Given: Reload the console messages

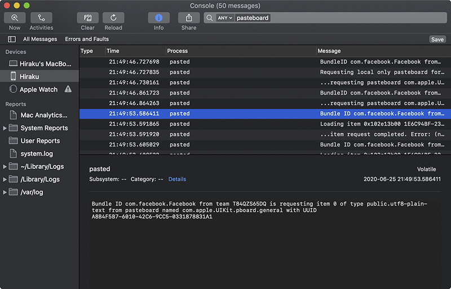Looking at the screenshot, I should 113,18.
